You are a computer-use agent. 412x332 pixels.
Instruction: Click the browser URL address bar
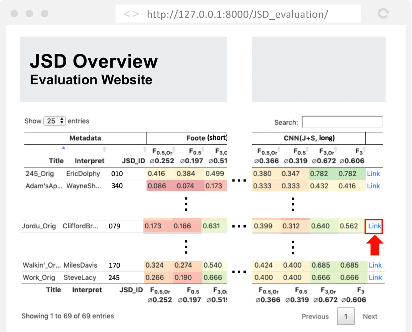237,14
